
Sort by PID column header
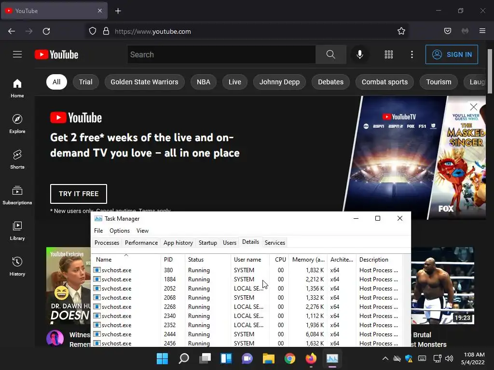173,260
